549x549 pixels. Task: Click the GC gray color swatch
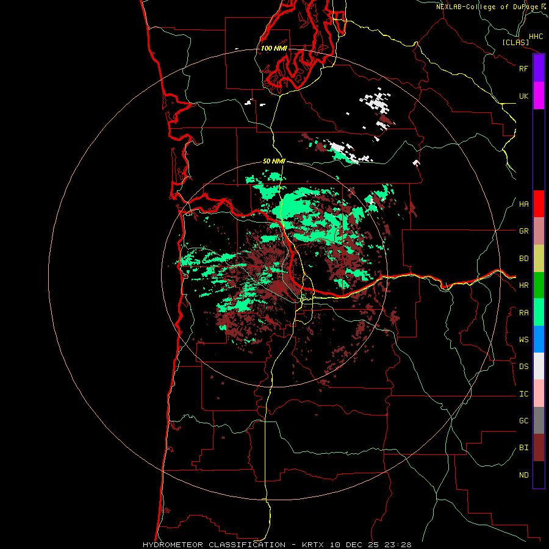pyautogui.click(x=539, y=420)
